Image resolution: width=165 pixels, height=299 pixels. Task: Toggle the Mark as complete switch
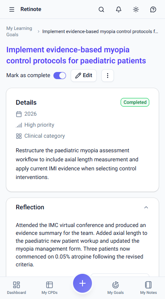[60, 76]
